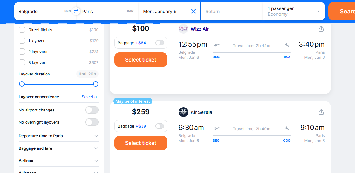
Task: Expand the Baggage and fare section
Action: click(x=59, y=148)
